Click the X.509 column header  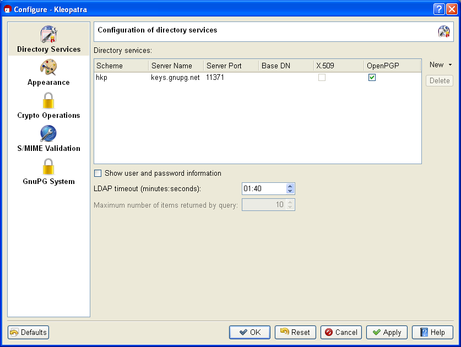pyautogui.click(x=339, y=66)
